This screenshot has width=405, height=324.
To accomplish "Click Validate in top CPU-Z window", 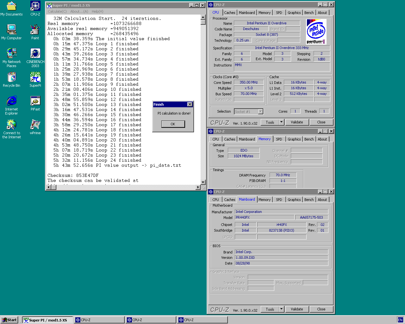I will click(x=297, y=122).
